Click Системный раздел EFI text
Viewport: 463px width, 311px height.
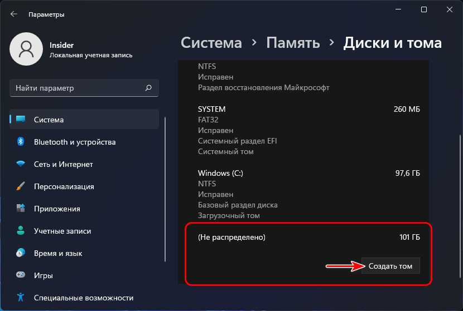point(238,141)
